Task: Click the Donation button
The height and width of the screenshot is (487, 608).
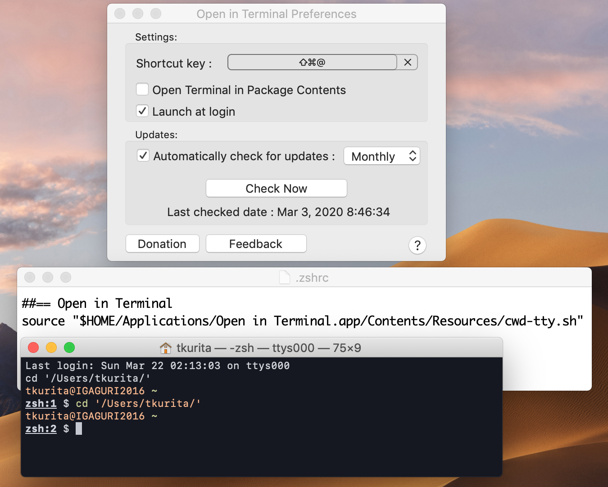Action: (162, 243)
